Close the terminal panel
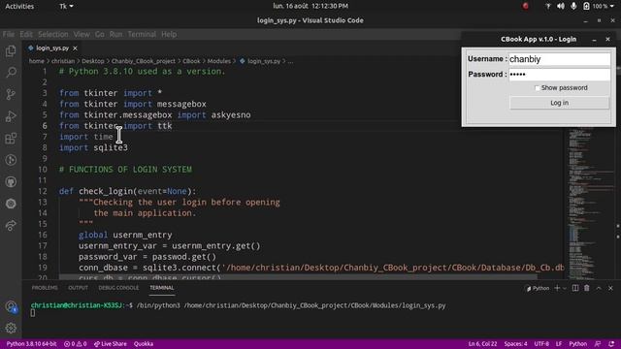 pyautogui.click(x=610, y=288)
